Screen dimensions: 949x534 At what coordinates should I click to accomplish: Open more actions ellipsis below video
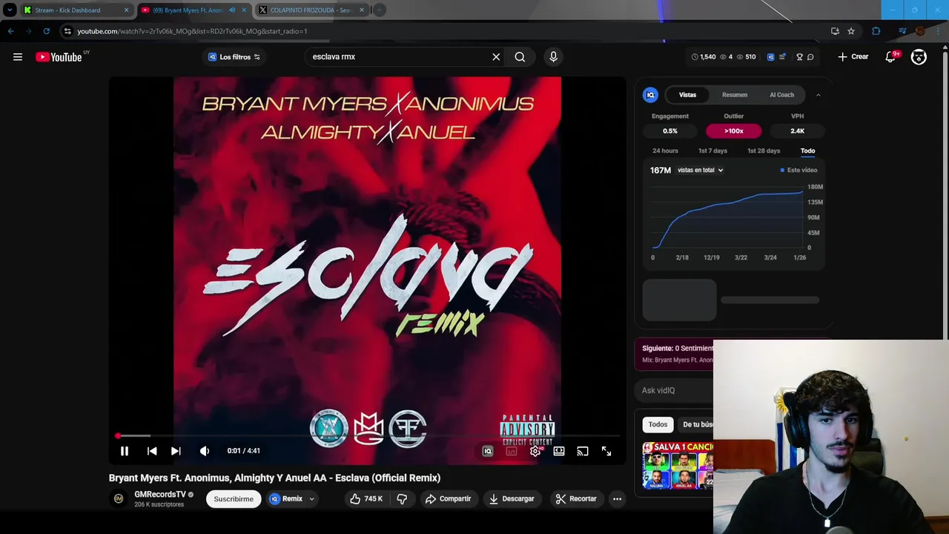click(617, 499)
